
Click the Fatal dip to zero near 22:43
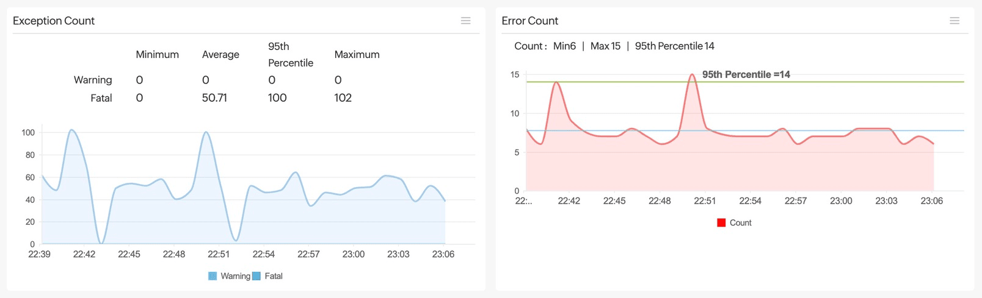coord(101,243)
